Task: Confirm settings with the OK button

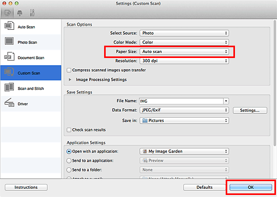Action: pos(251,187)
